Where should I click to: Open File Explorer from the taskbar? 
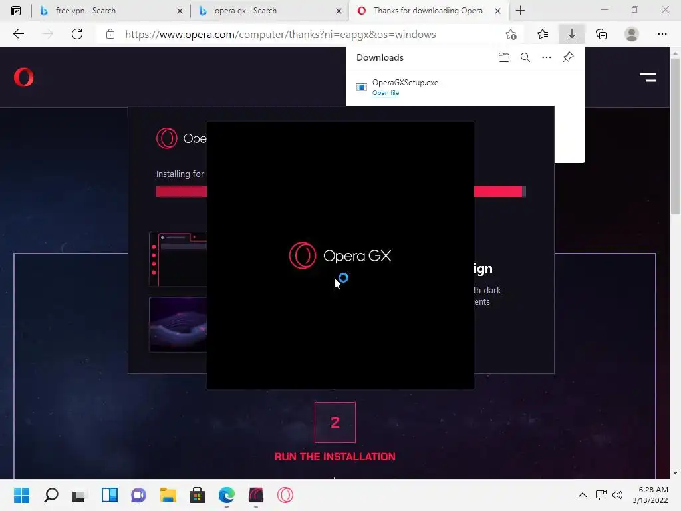[x=168, y=495]
